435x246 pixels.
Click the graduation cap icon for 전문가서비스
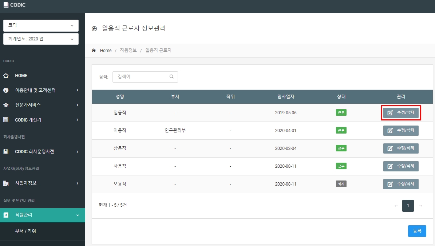coord(6,105)
